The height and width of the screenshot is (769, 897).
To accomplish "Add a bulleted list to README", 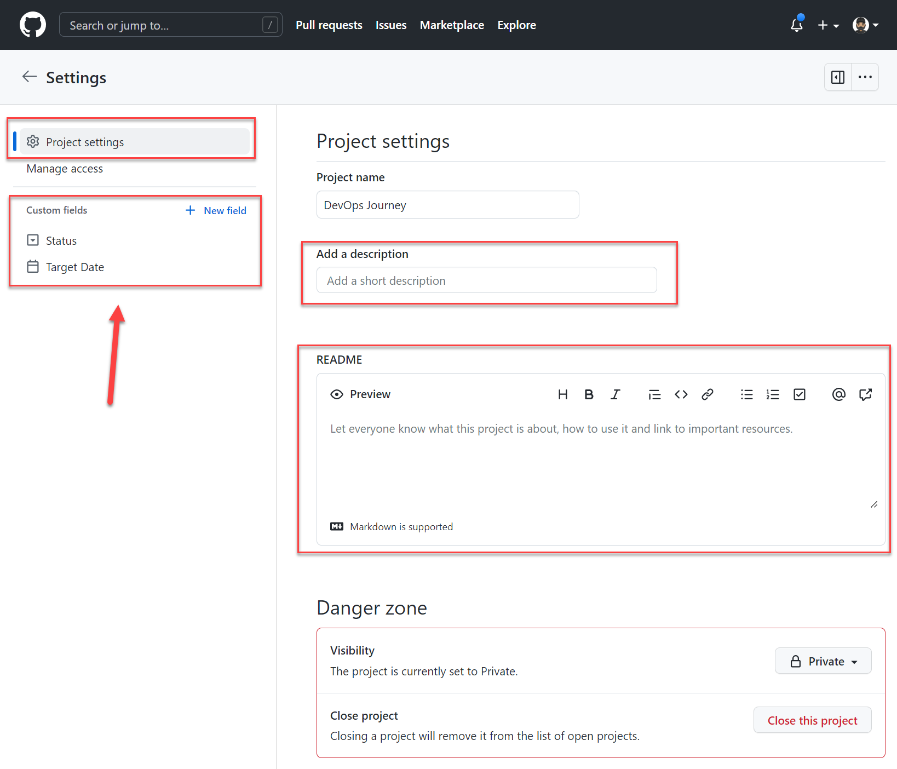I will point(746,394).
